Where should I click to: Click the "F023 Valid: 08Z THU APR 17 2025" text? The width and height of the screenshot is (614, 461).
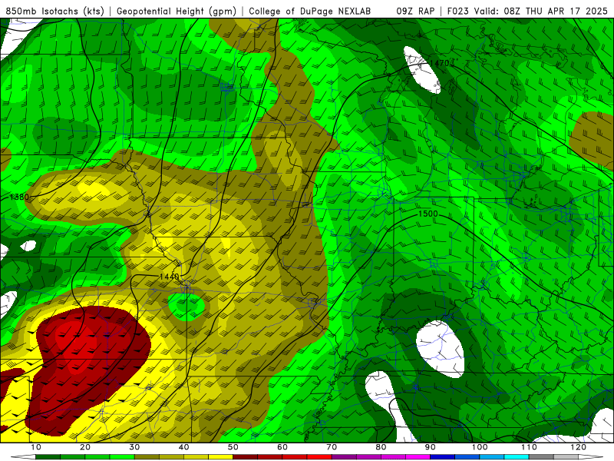(527, 12)
